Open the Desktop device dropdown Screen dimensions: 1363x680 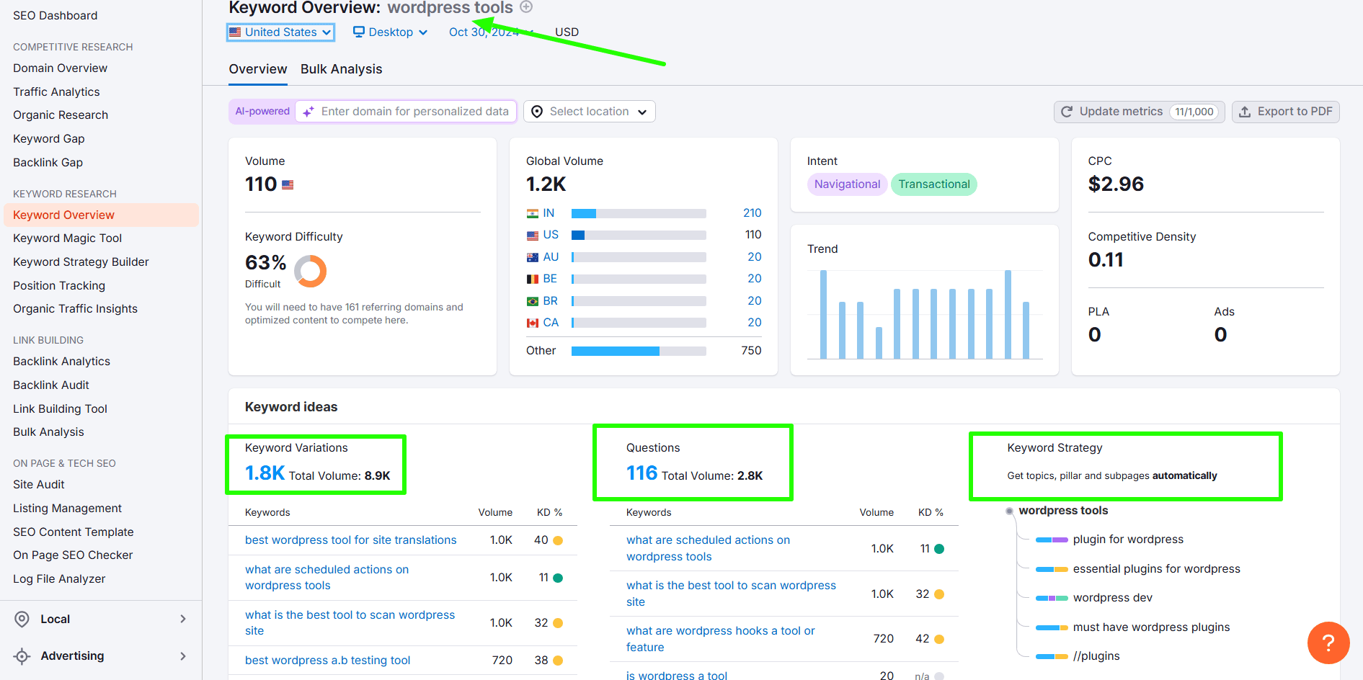point(390,32)
